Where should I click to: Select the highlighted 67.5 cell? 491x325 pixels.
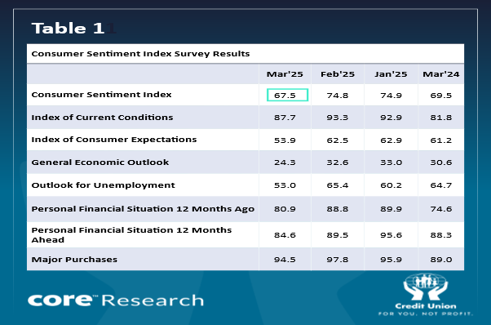(x=287, y=95)
